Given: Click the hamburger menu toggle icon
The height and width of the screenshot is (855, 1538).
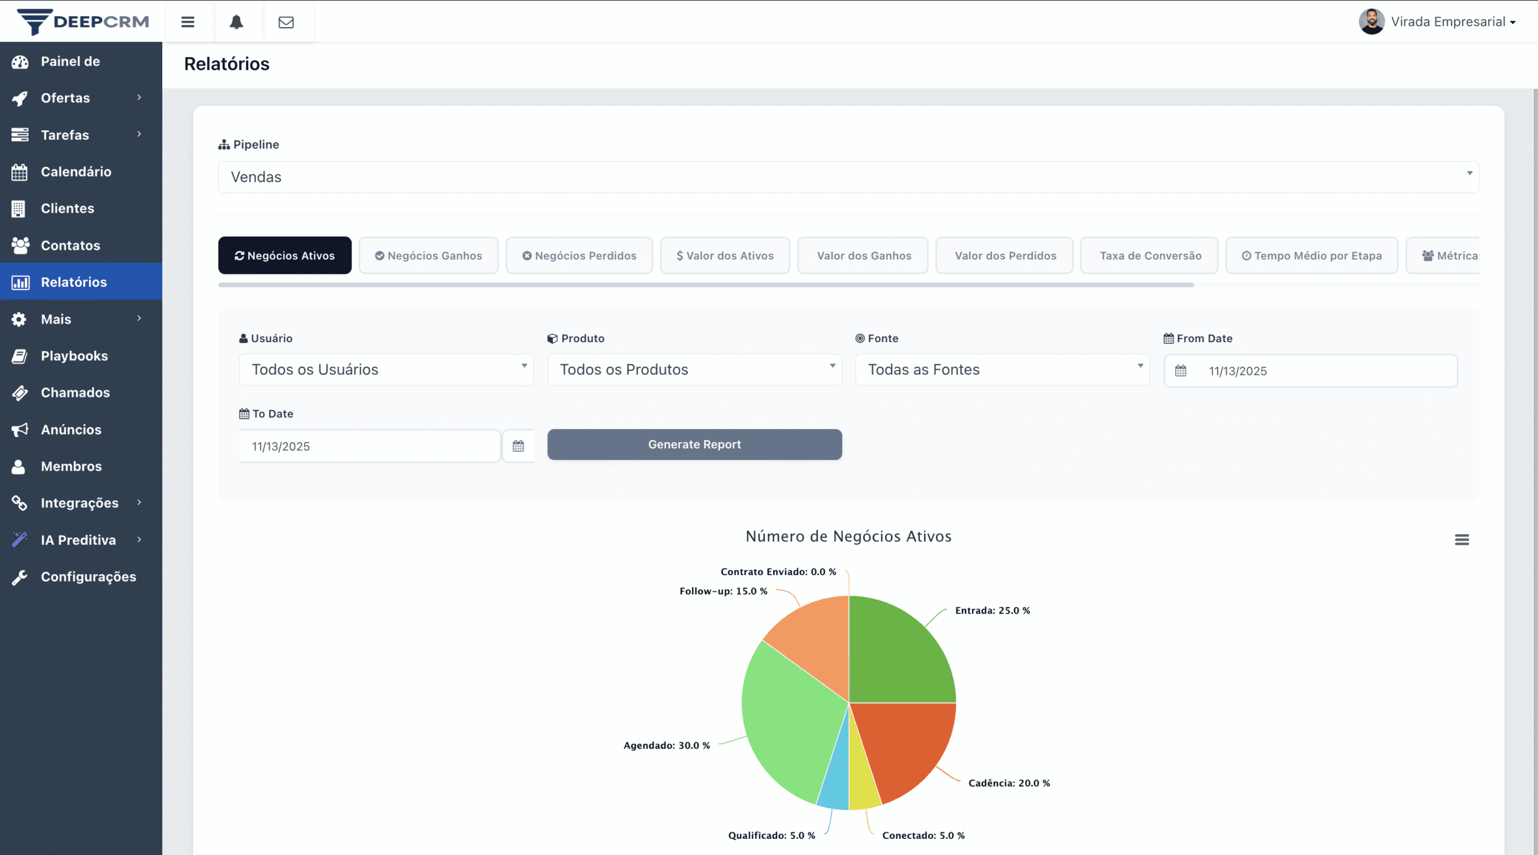Looking at the screenshot, I should 187,22.
